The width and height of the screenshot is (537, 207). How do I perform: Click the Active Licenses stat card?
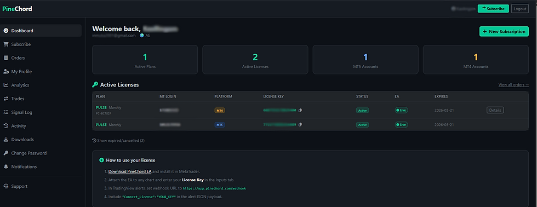pos(255,60)
